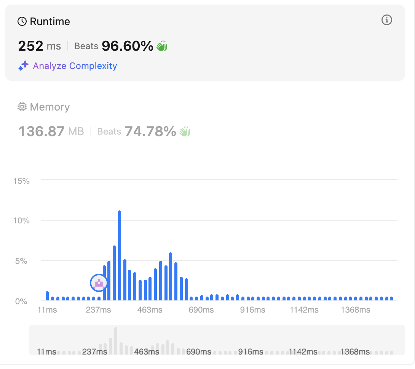Select the tallest bar in the histogram

pos(120,255)
